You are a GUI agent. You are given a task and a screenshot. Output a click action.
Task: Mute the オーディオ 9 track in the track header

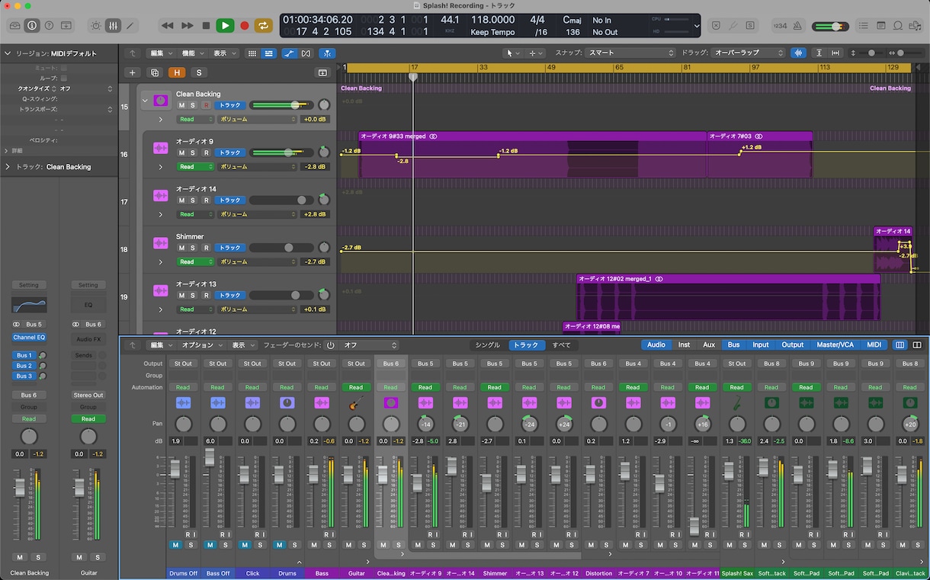181,152
